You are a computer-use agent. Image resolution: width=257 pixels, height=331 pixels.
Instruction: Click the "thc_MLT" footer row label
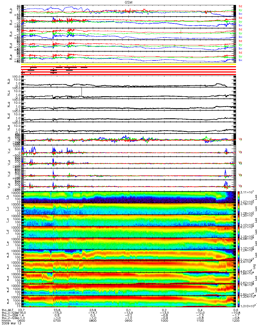[x=8, y=310]
